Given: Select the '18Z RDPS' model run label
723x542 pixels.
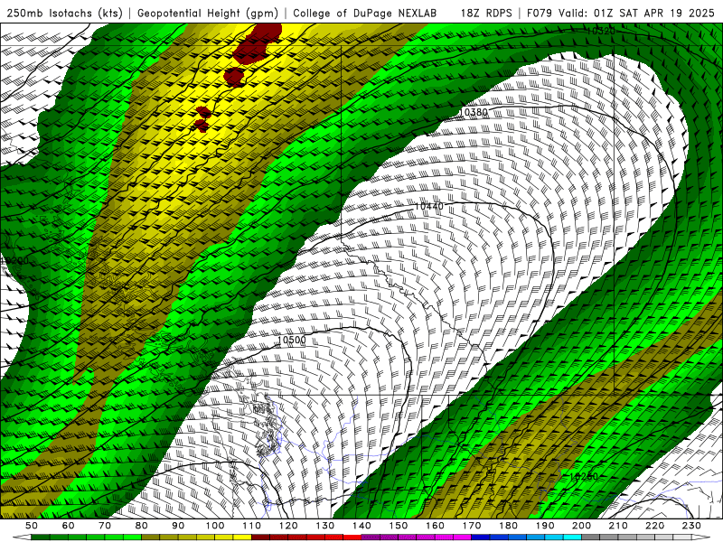Looking at the screenshot, I should 486,13.
